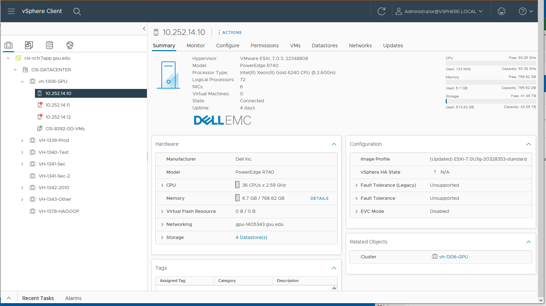Open the help question mark menu
The image size is (546, 306).
(526, 11)
